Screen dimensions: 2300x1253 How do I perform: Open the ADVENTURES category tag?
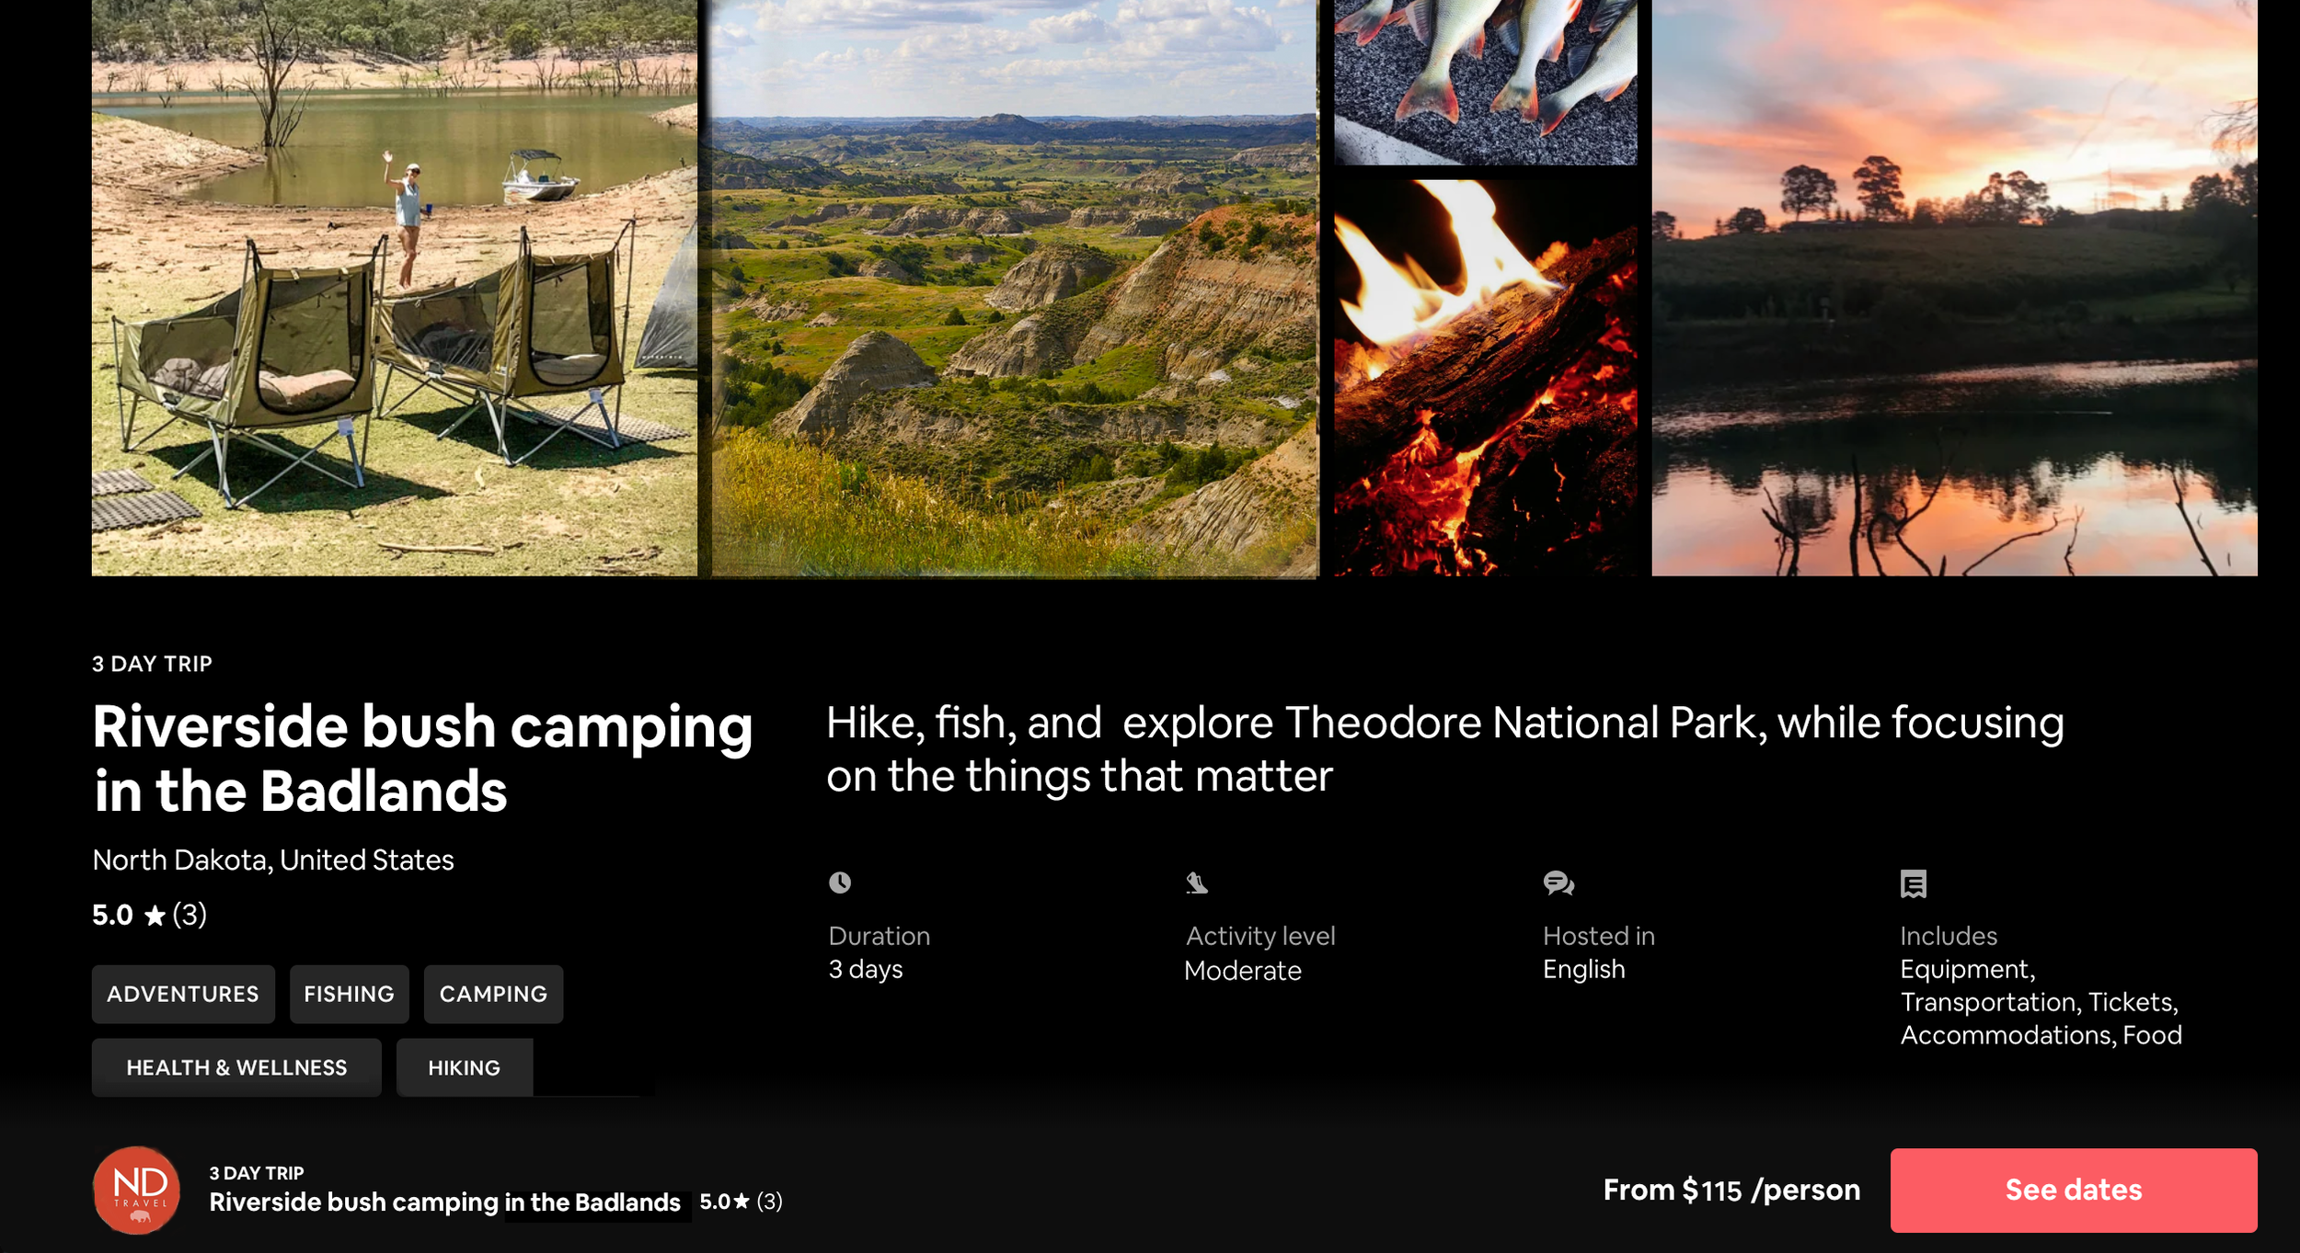point(183,994)
